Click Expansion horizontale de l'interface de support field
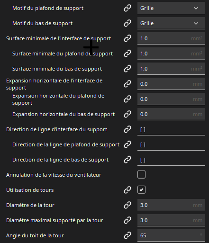 (x=171, y=84)
